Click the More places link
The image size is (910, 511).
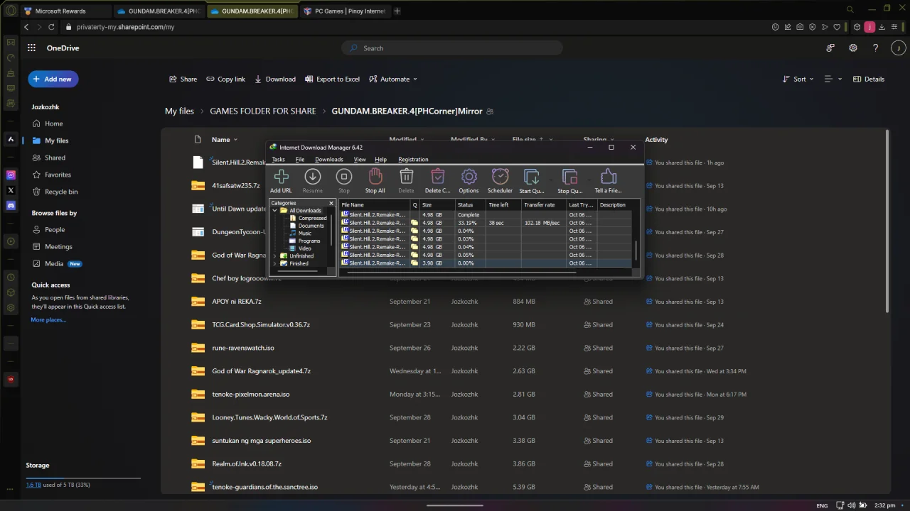48,320
